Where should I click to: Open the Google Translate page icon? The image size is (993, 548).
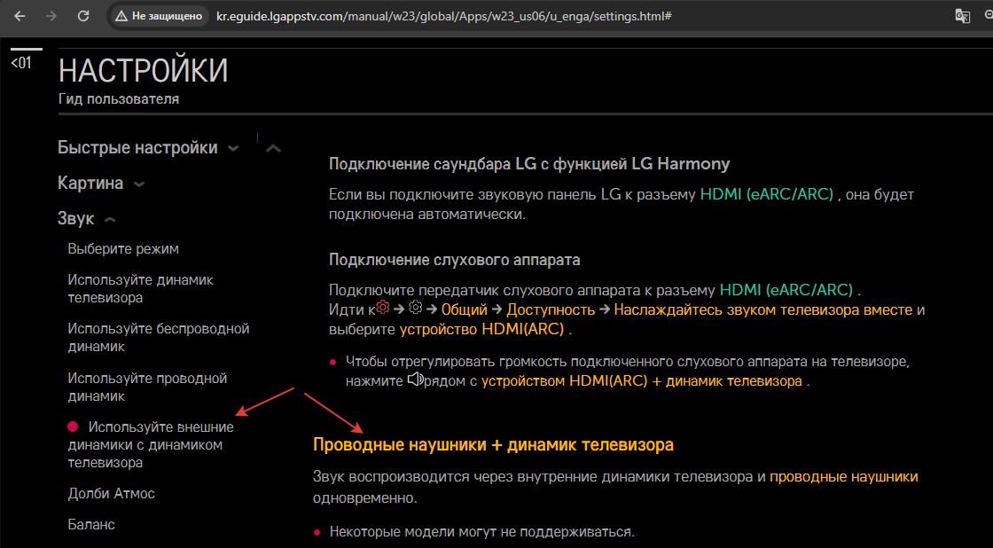pos(962,16)
